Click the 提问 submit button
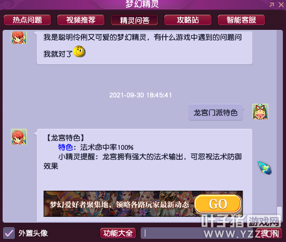286x242 pixels. [x=269, y=233]
